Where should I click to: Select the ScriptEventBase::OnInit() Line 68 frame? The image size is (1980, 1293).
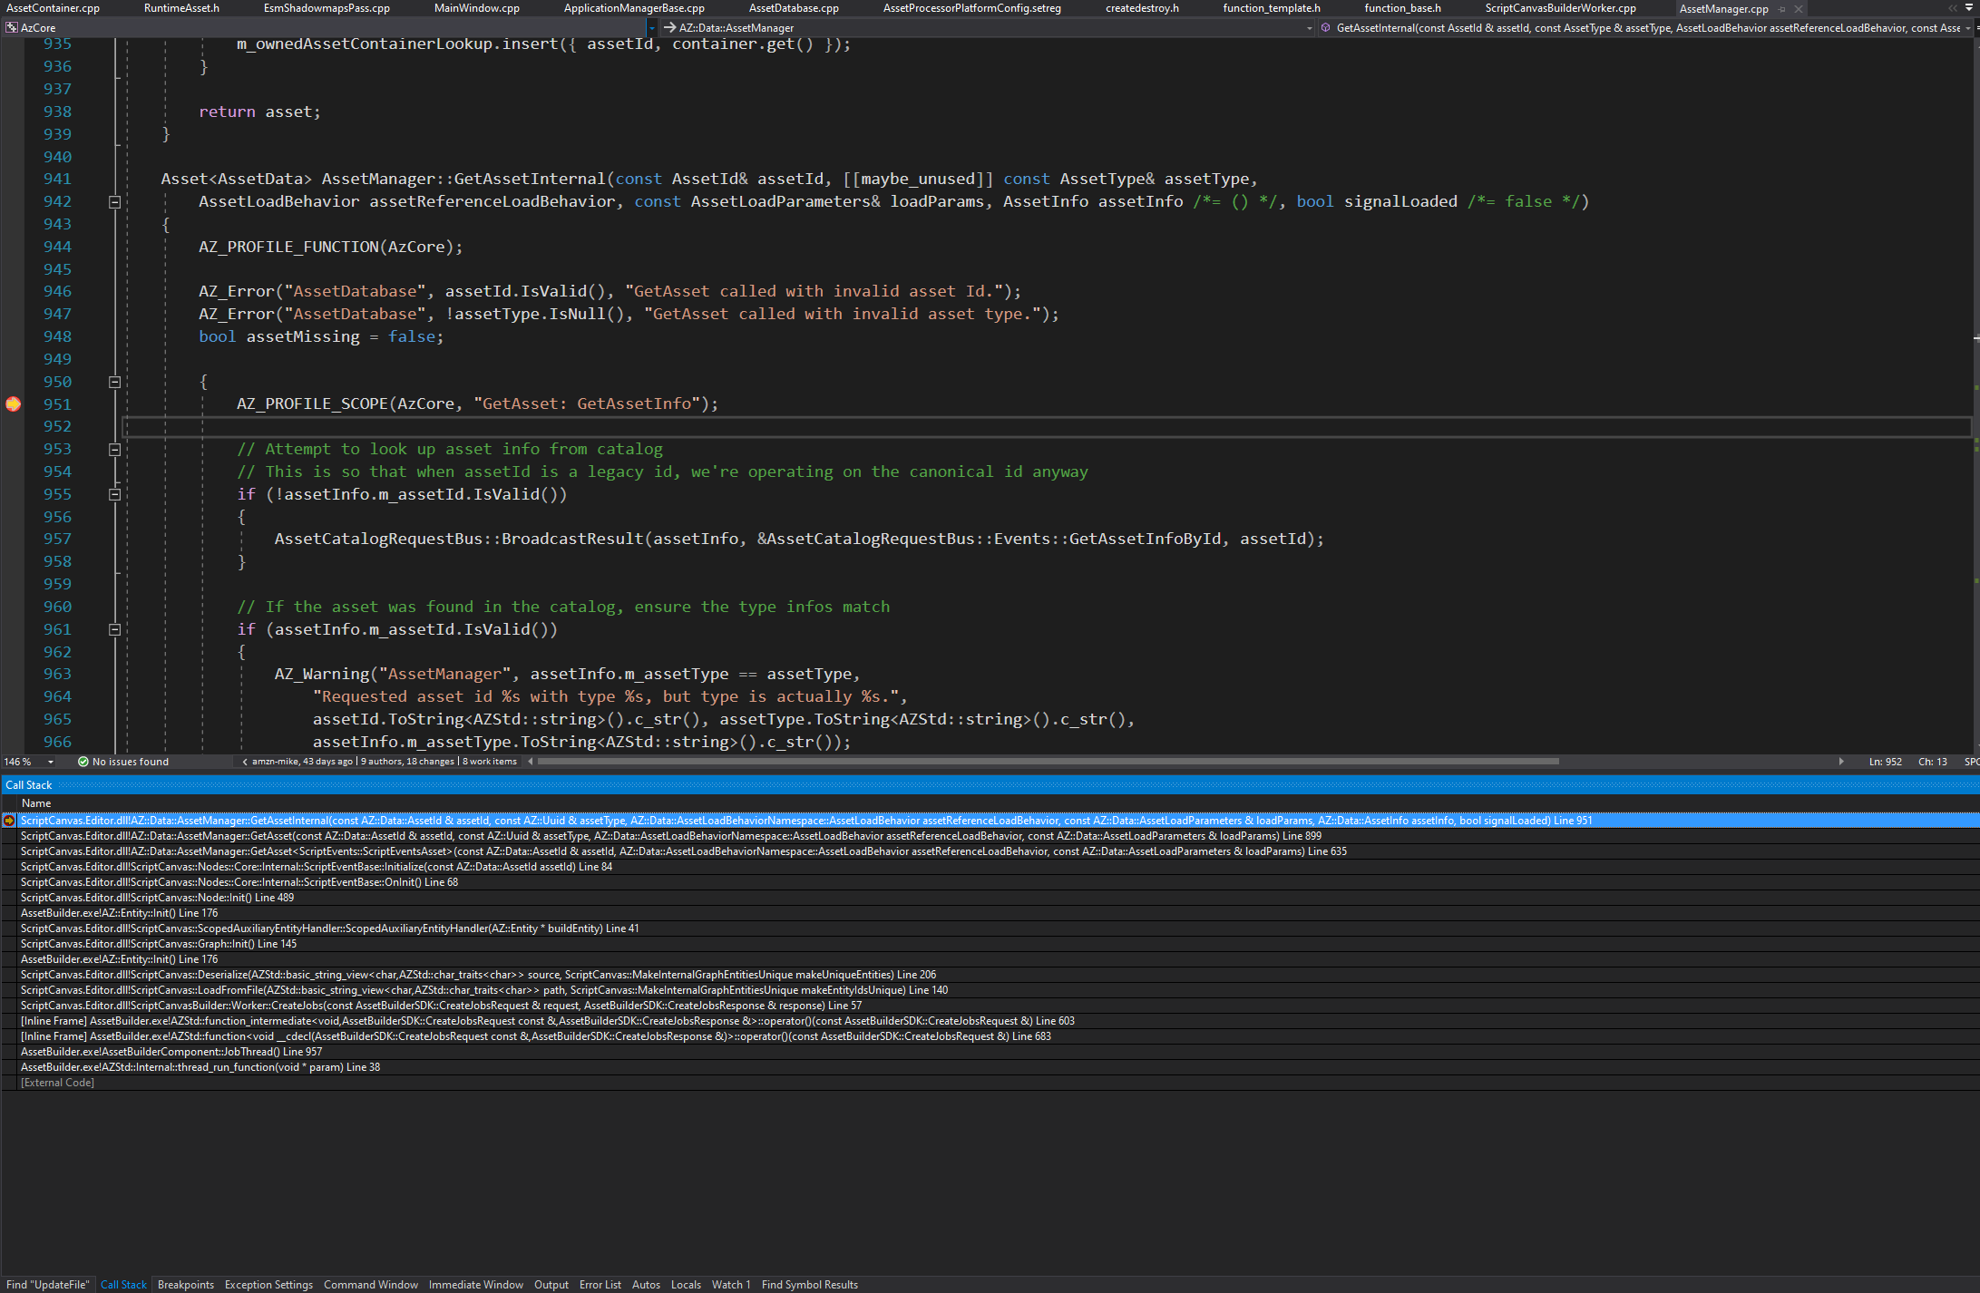click(x=990, y=882)
